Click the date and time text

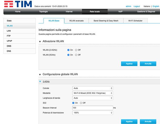pos(51,6)
